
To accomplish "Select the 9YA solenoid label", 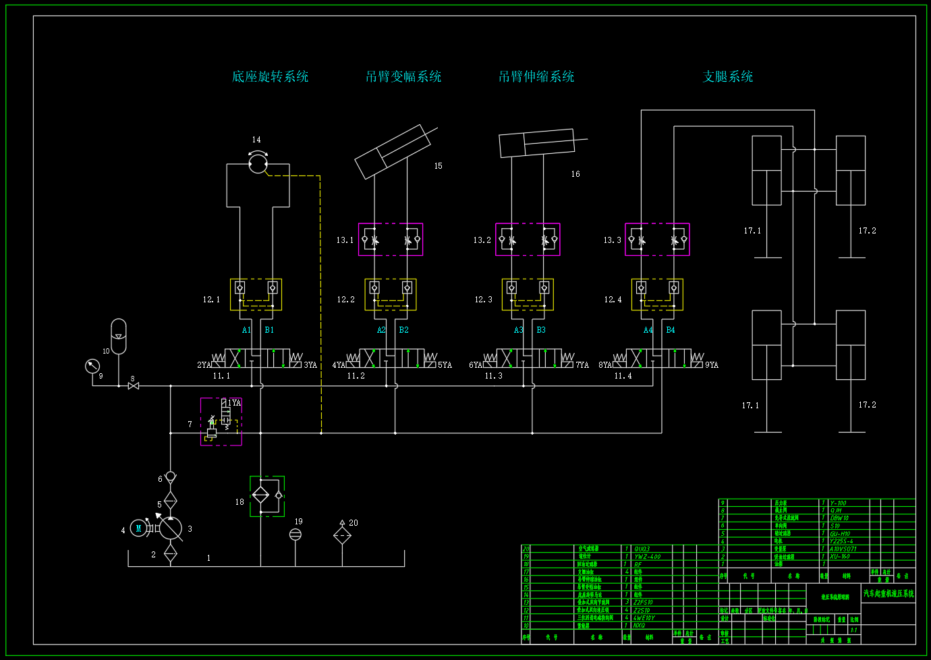I will click(x=712, y=365).
